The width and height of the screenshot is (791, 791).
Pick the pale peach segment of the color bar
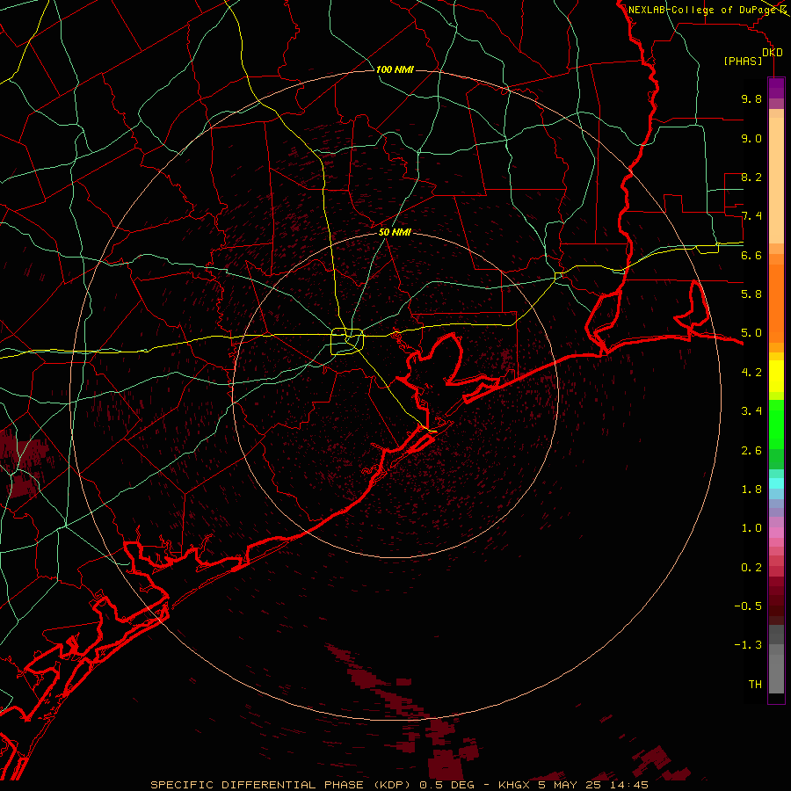776,182
